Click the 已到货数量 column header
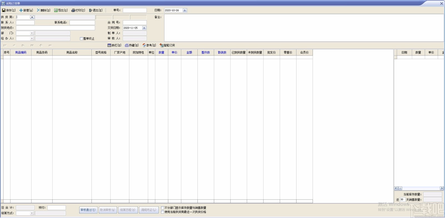 coord(239,52)
